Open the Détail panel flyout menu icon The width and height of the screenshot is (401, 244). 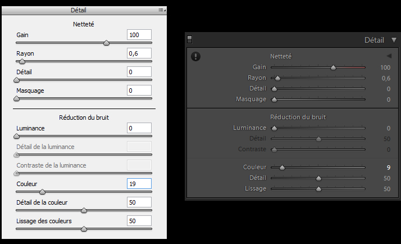(x=162, y=10)
